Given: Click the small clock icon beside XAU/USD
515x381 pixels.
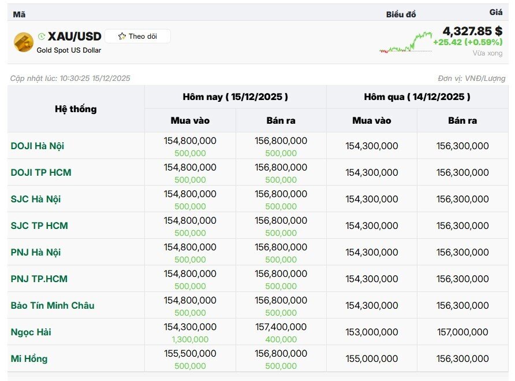Looking at the screenshot, I should [42, 36].
